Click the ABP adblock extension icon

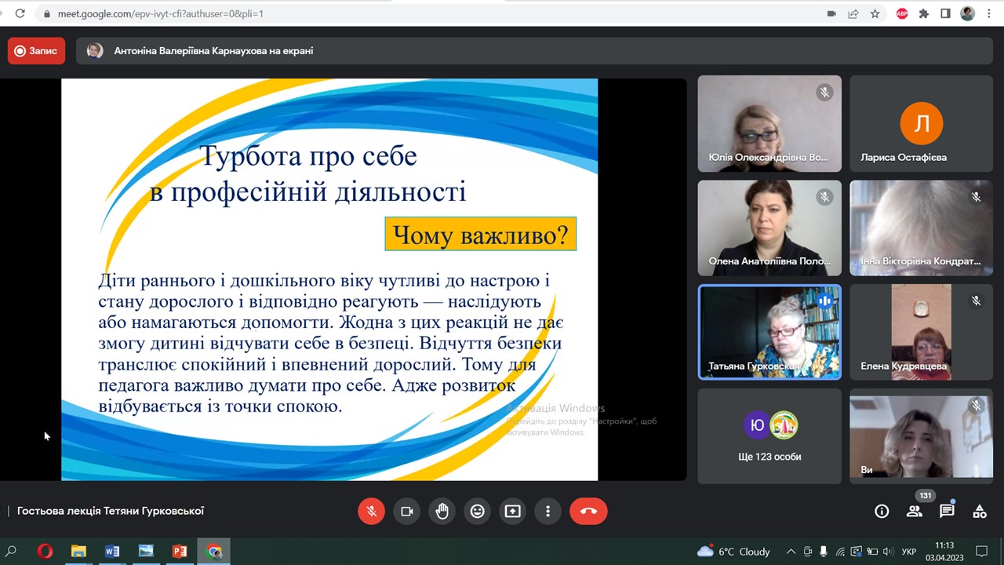coord(901,13)
